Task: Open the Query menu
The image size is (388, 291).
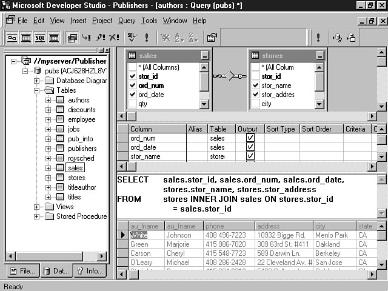Action: tap(127, 21)
